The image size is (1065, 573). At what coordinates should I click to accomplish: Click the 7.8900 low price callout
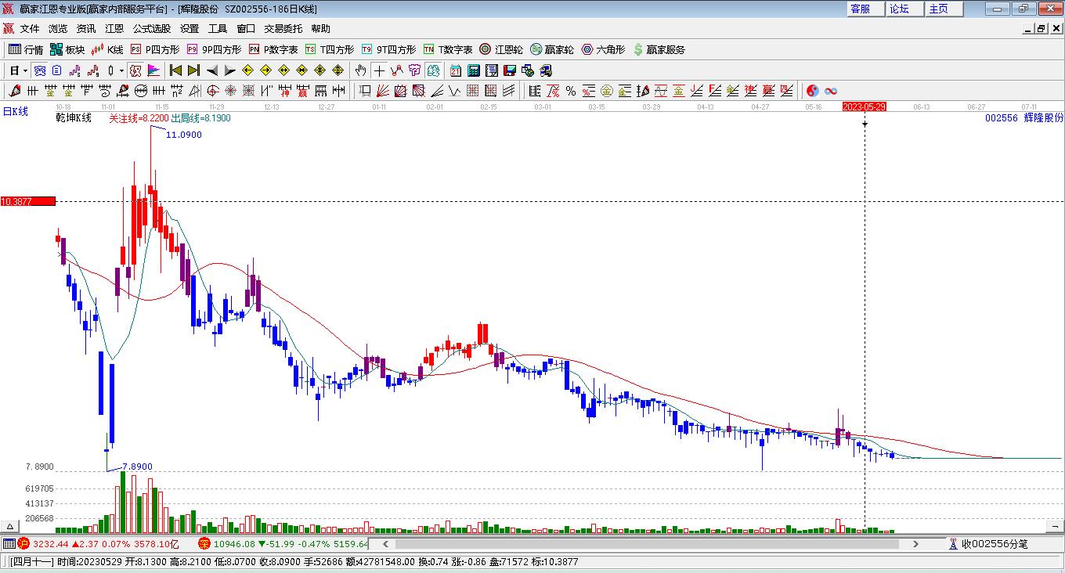137,467
